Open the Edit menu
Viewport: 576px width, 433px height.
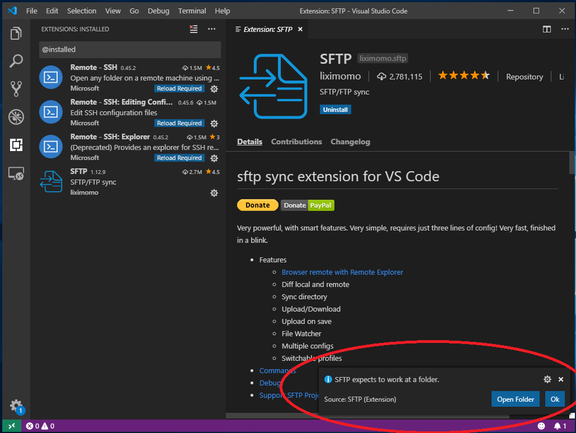pyautogui.click(x=52, y=11)
